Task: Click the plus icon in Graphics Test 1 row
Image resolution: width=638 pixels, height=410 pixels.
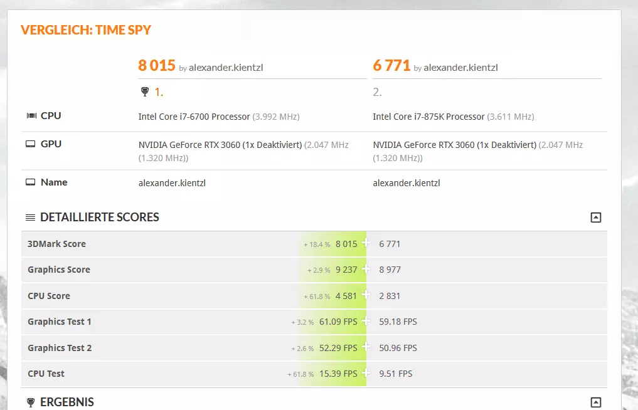Action: [366, 321]
